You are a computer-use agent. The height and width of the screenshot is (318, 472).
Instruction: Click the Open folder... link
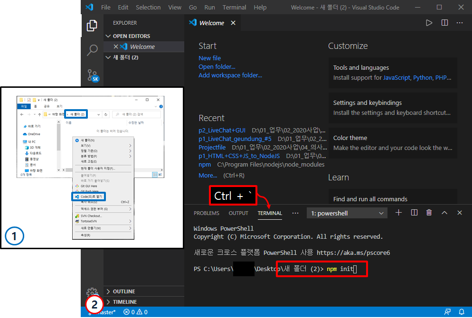[x=217, y=66]
